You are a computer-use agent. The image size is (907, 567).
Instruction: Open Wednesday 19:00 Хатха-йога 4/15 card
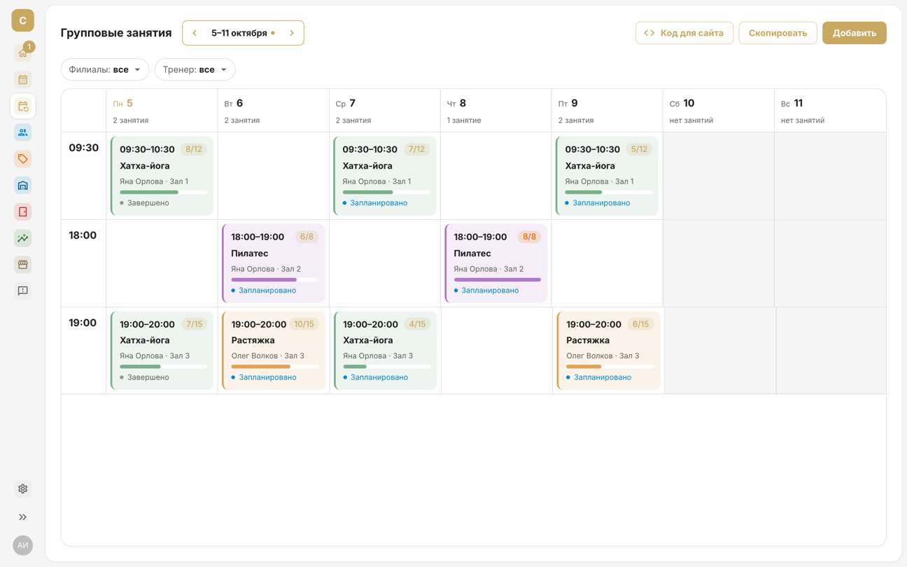pyautogui.click(x=386, y=350)
